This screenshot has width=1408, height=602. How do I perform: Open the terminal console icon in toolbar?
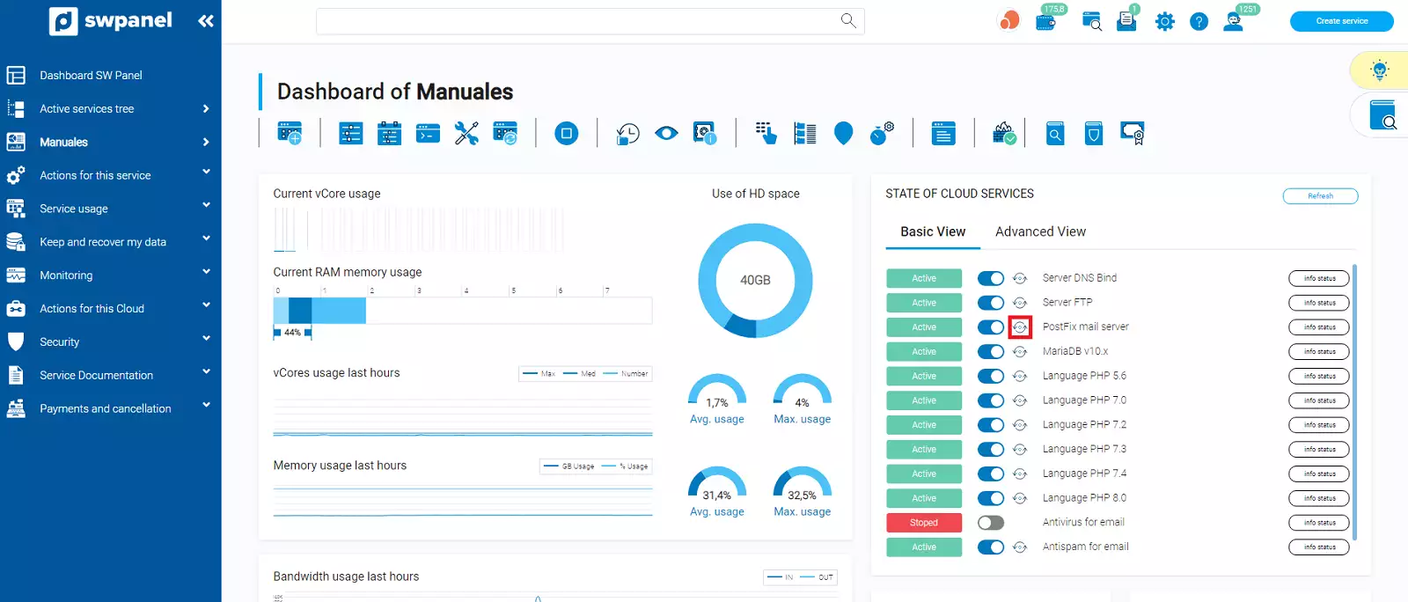click(428, 134)
